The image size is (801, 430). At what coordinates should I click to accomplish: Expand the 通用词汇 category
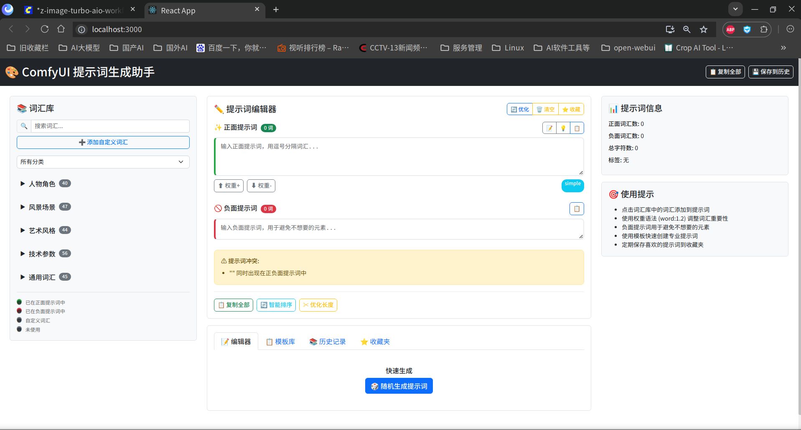tap(46, 277)
